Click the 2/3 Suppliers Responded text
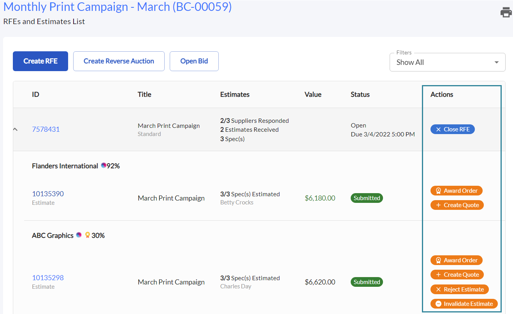Viewport: 513px width, 314px height. 255,120
